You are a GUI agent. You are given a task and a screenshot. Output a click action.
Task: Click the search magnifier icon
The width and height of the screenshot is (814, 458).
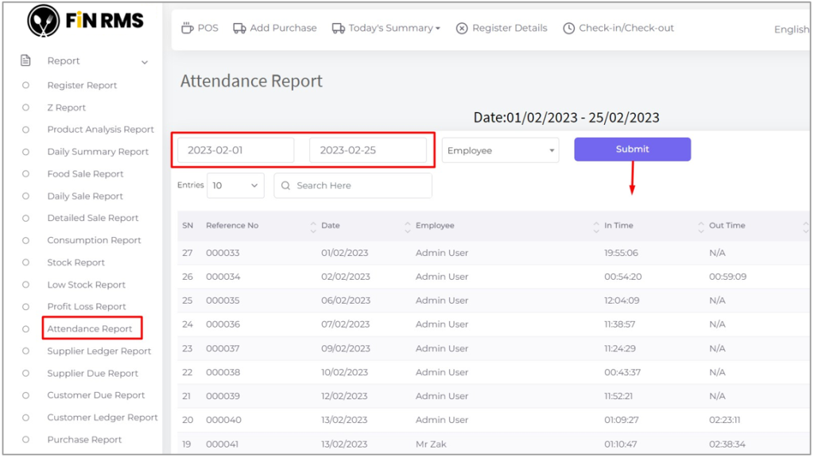pos(286,185)
